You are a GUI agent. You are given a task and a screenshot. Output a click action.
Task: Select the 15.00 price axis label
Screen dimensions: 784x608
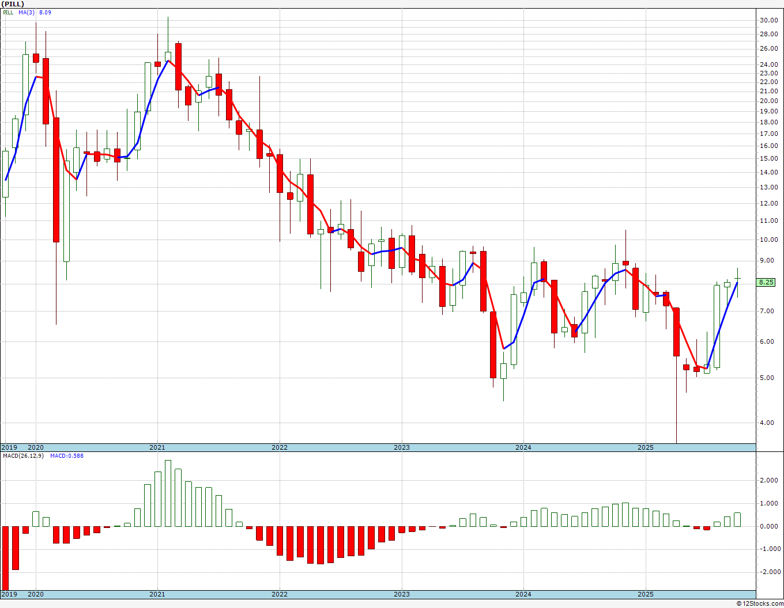(x=768, y=158)
